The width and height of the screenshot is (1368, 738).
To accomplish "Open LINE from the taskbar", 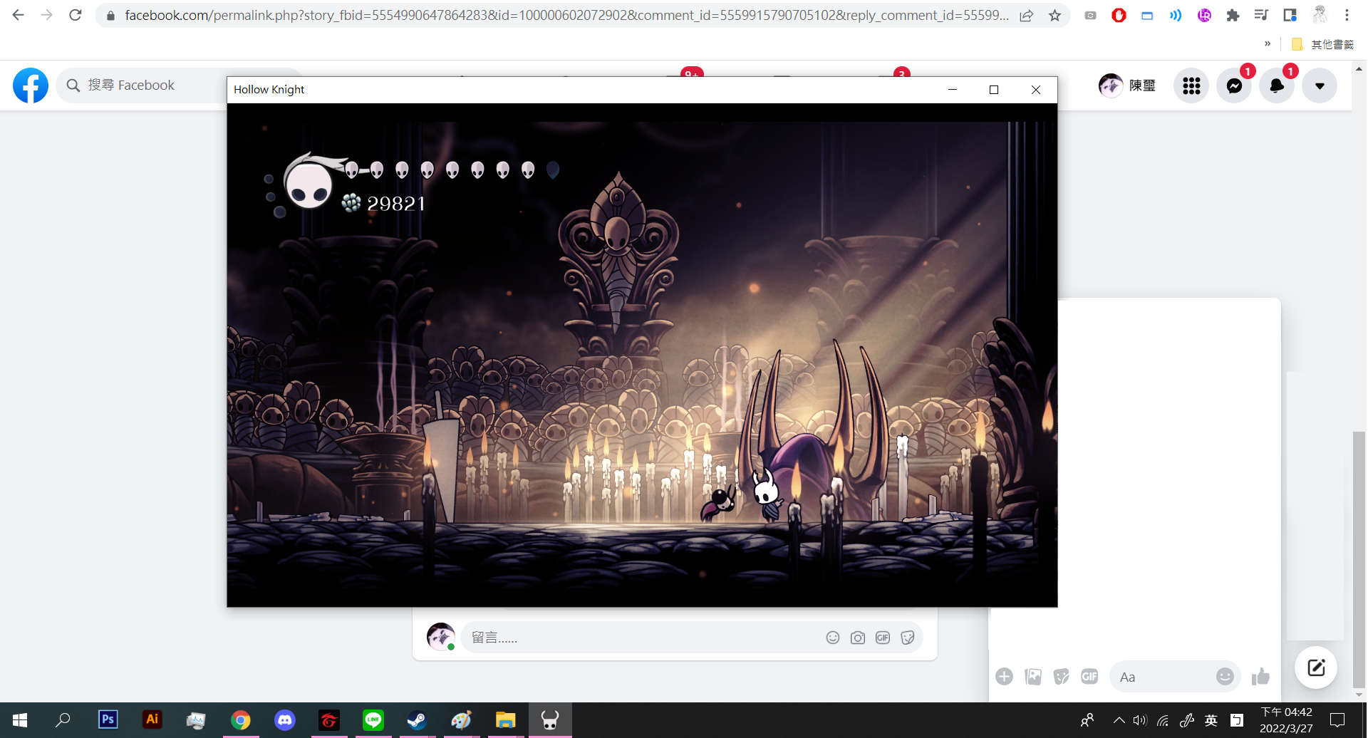I will pos(373,720).
